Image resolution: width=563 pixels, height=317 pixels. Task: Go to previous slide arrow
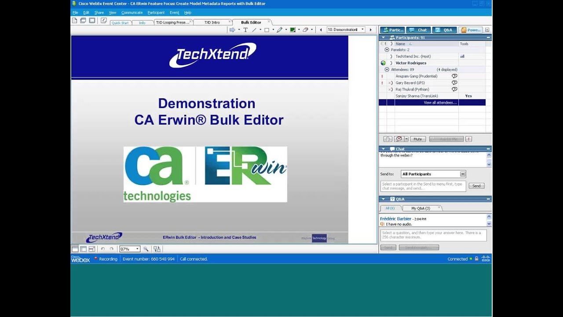pyautogui.click(x=321, y=30)
